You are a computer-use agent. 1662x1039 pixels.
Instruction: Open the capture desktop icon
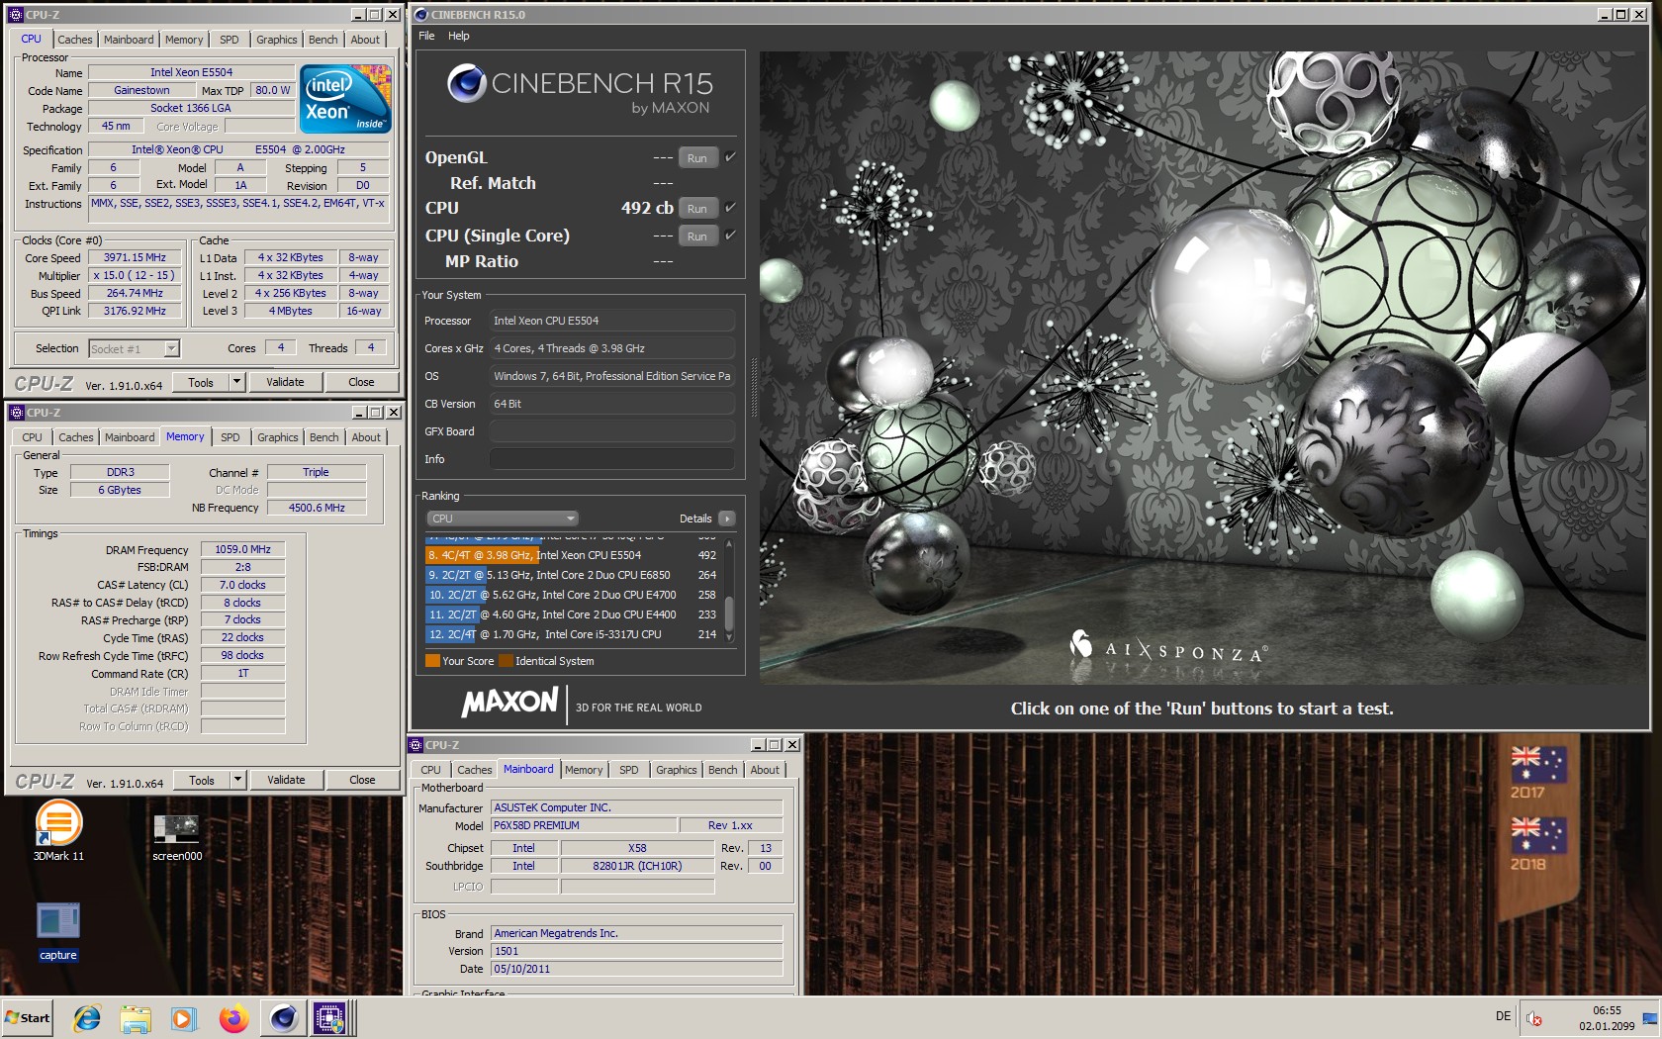(x=58, y=931)
